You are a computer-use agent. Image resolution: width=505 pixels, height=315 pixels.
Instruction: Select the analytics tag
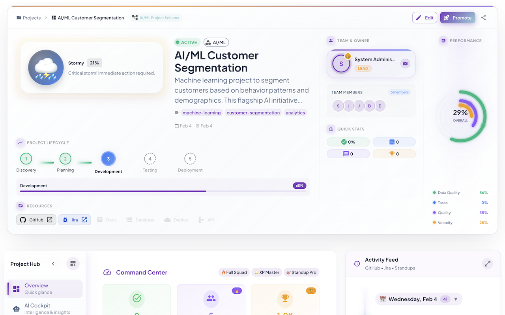pyautogui.click(x=296, y=112)
